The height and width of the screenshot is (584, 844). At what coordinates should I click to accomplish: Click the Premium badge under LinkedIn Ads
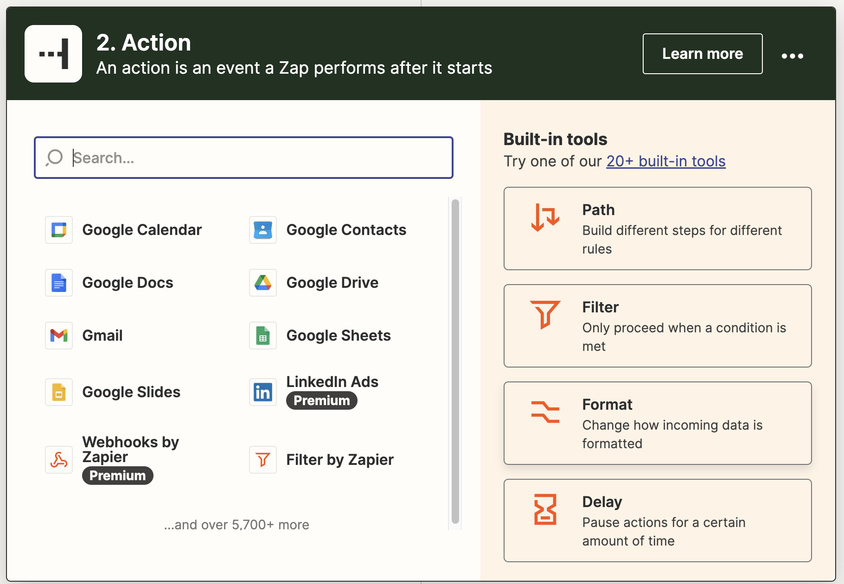[x=322, y=400]
